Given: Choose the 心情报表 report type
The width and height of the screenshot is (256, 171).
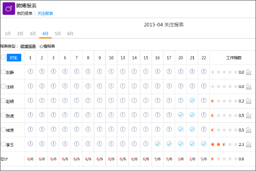Looking at the screenshot, I should pyautogui.click(x=47, y=46).
